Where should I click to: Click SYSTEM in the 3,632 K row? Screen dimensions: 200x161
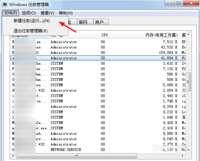57,64
